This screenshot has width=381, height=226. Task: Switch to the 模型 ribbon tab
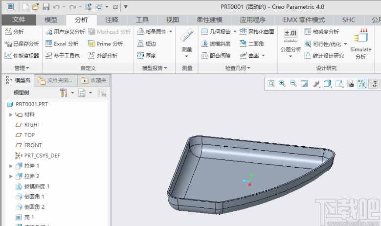[x=51, y=20]
